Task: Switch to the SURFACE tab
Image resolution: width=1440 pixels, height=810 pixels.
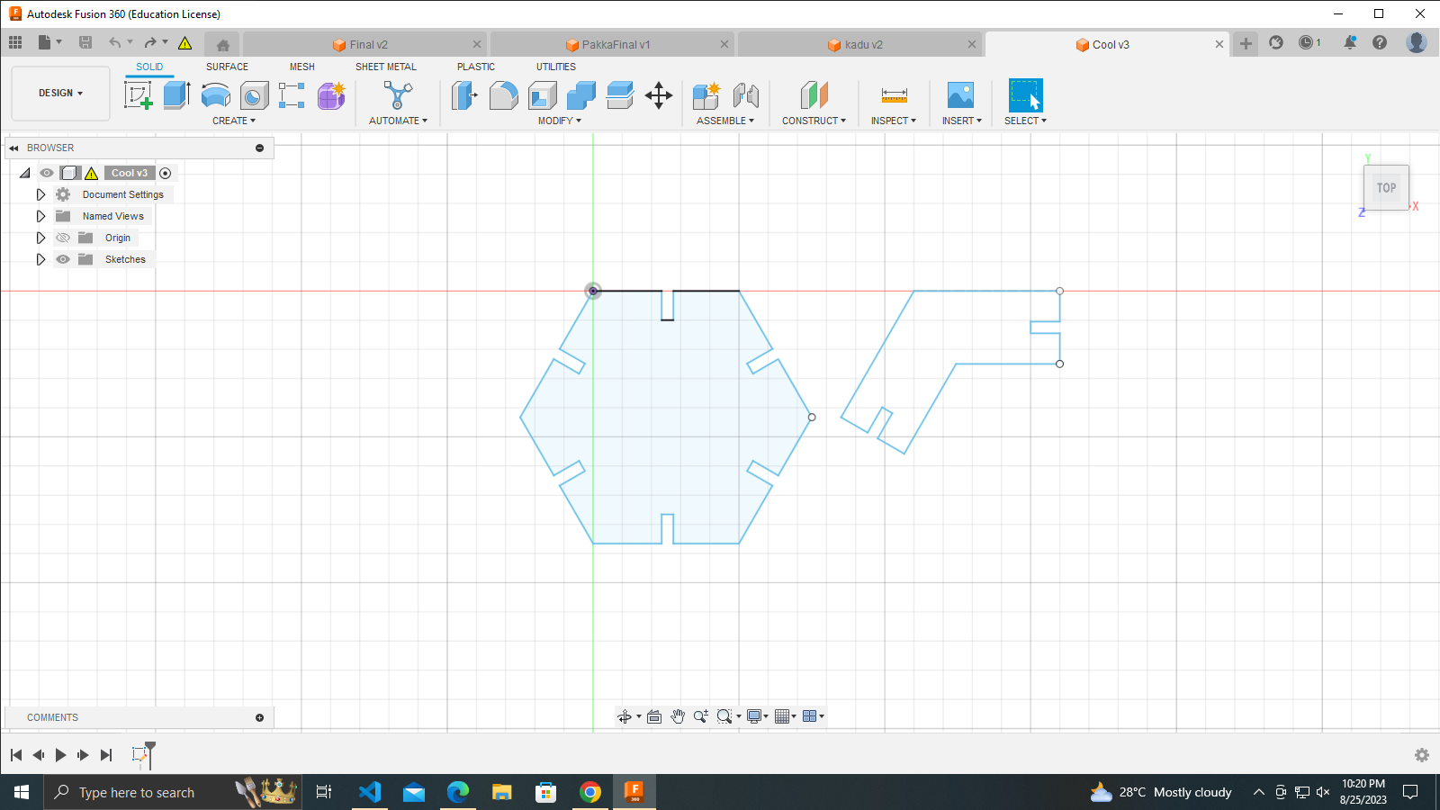Action: coord(227,67)
